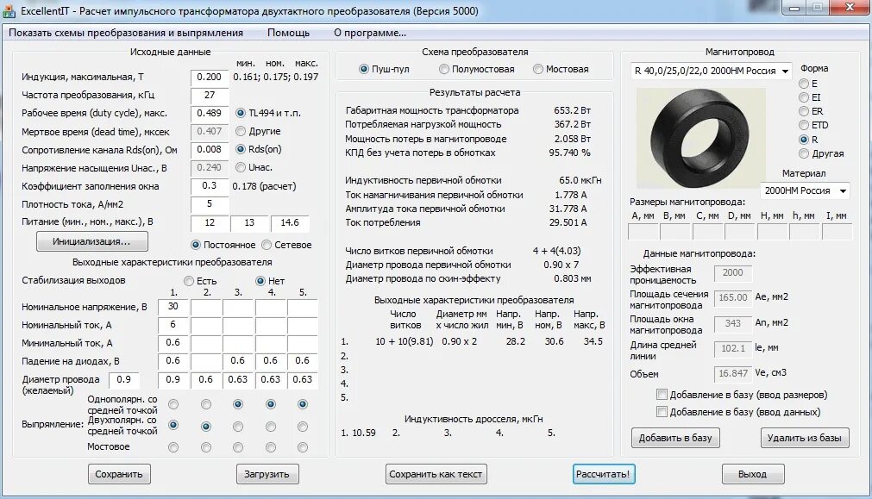Viewport: 872px width, 499px height.
Task: Click the Добавить в базу button
Action: click(675, 438)
